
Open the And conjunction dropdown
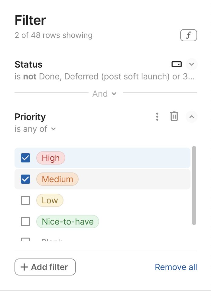pos(105,94)
